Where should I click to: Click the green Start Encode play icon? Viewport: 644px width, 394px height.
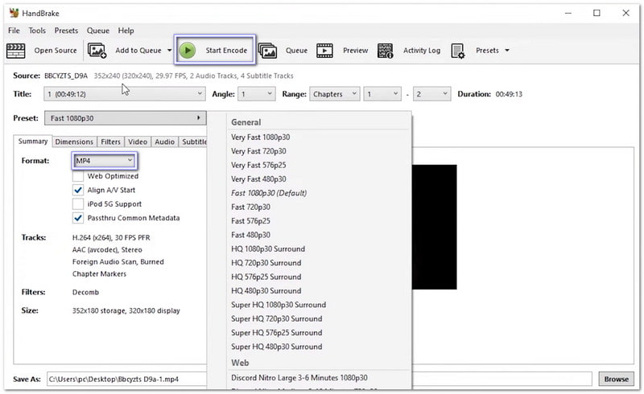point(188,51)
